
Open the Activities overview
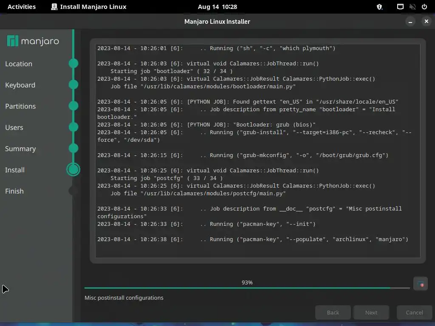(22, 7)
